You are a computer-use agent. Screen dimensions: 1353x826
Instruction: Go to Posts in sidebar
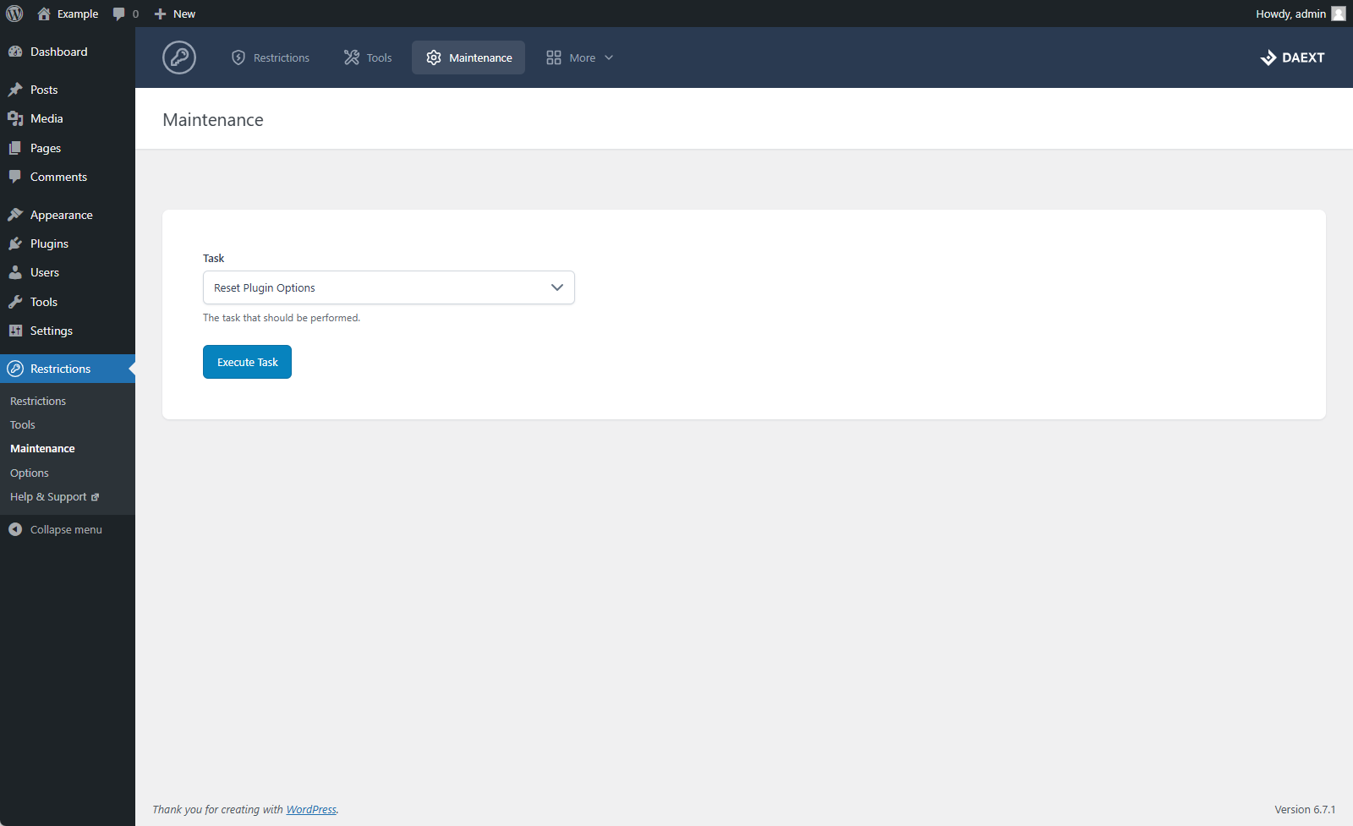point(68,90)
